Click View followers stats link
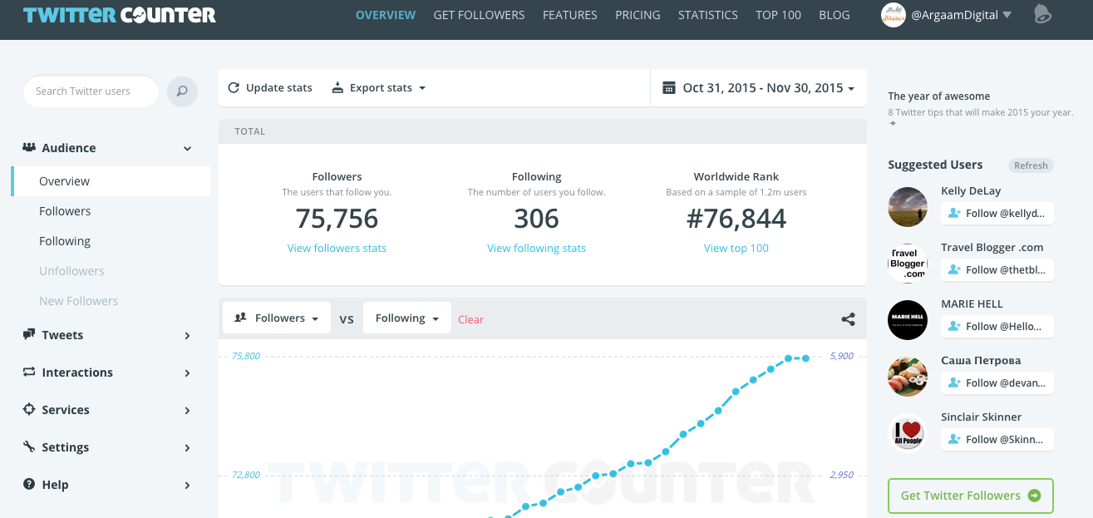 337,248
